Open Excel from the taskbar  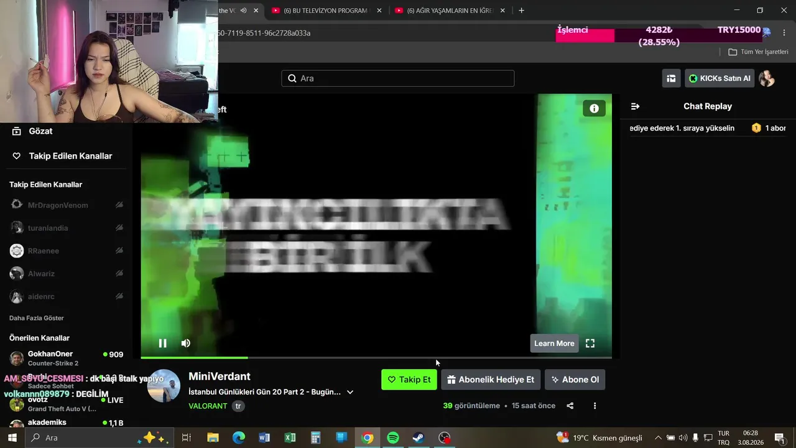pos(290,438)
